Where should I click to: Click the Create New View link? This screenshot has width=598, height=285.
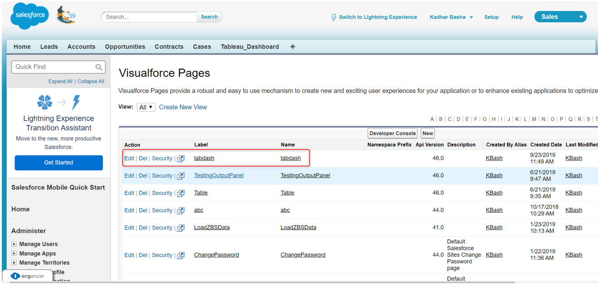tap(183, 107)
